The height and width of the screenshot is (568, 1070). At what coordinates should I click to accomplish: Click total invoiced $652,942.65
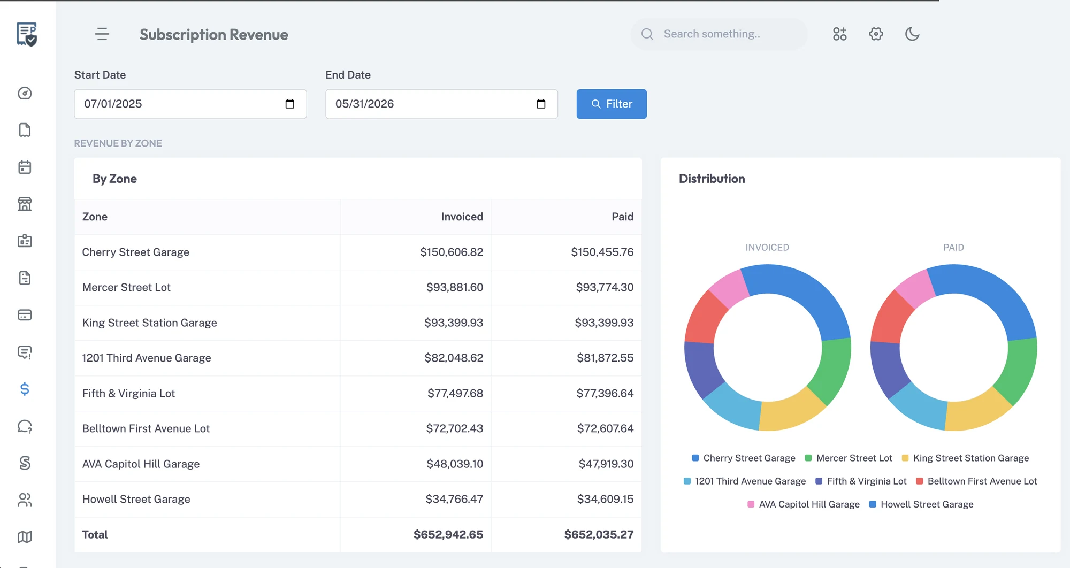point(448,535)
